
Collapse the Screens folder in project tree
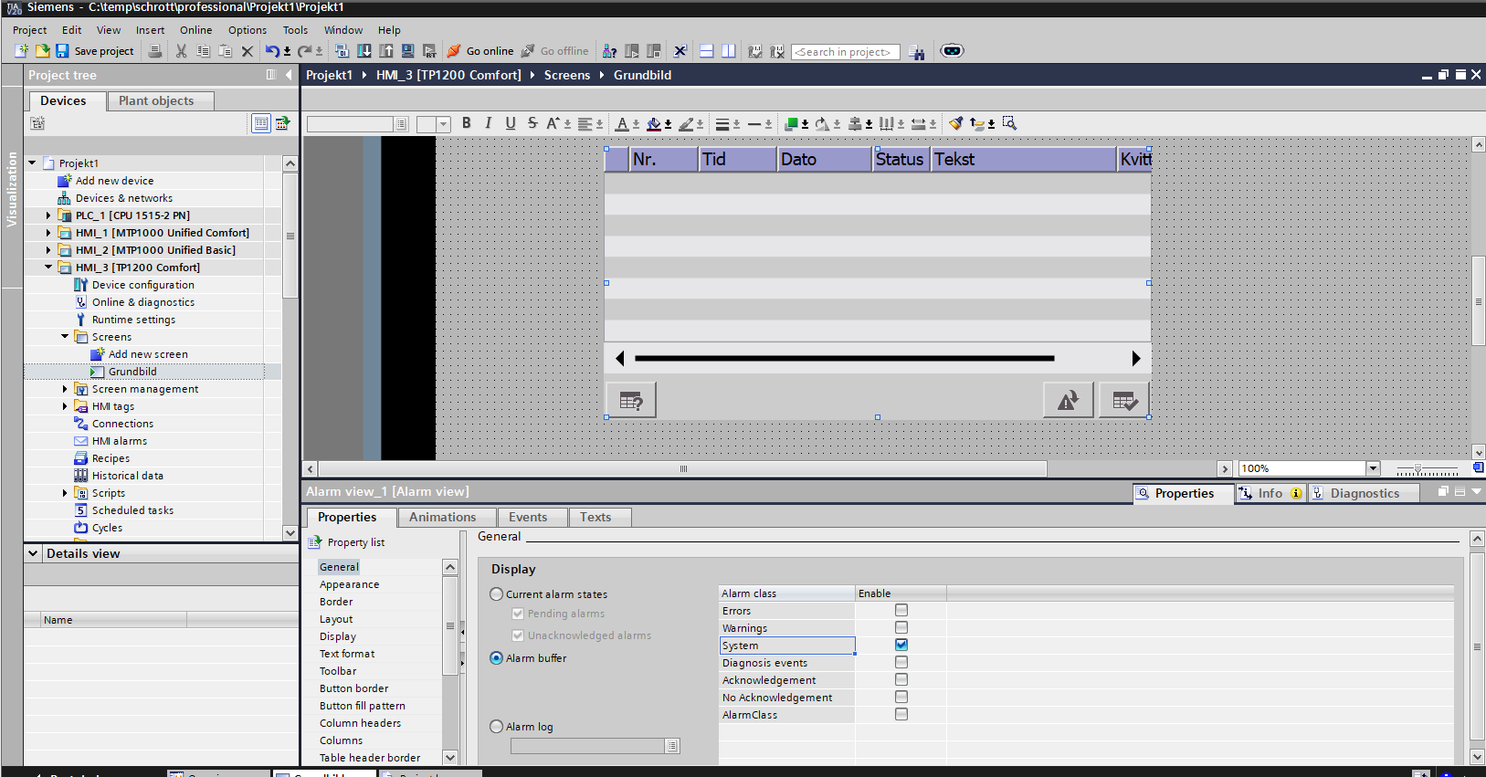(x=65, y=337)
